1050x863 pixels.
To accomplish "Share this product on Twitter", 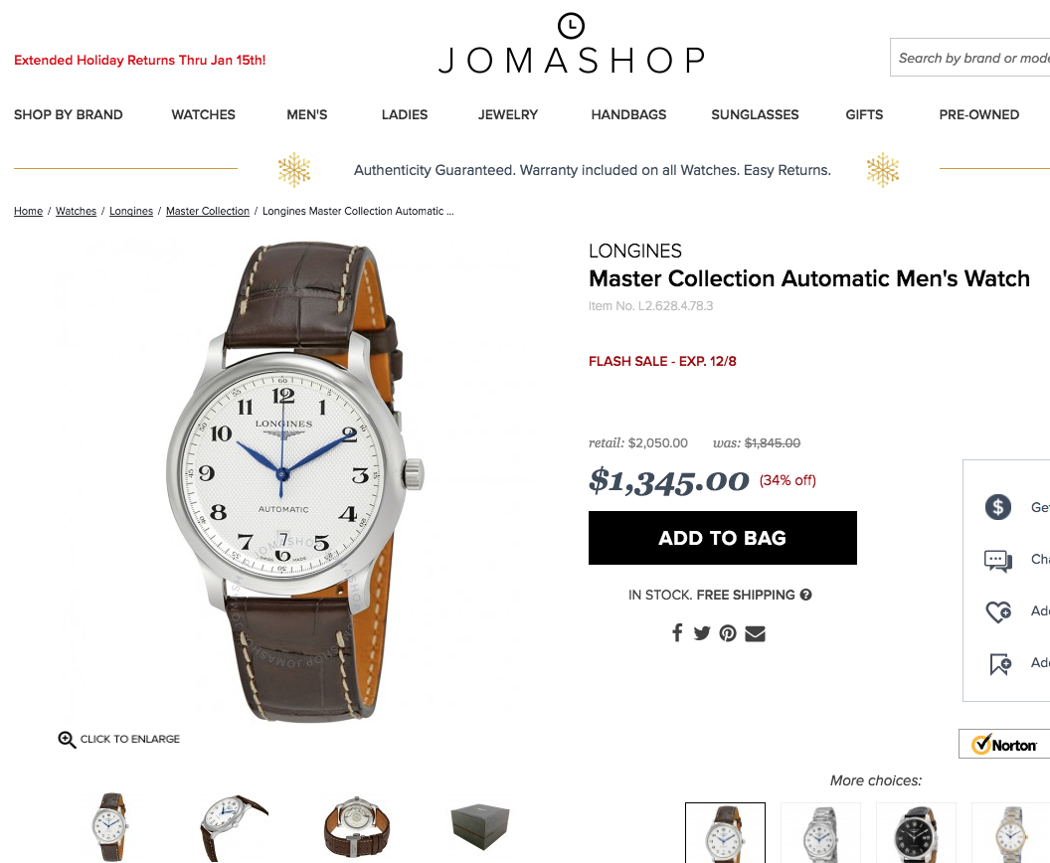I will [702, 632].
